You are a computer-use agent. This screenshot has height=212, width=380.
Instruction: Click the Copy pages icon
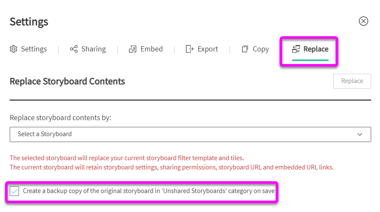(x=245, y=49)
